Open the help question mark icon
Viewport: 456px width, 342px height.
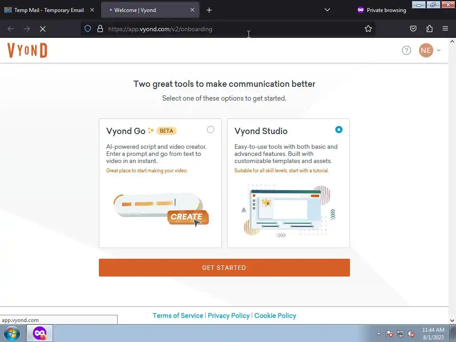pyautogui.click(x=406, y=50)
